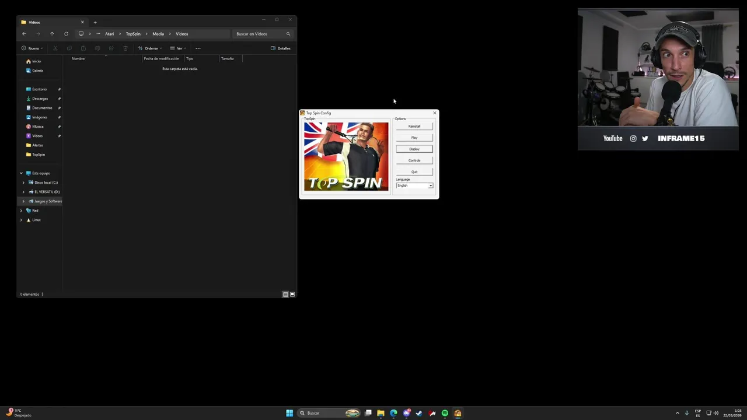
Task: Close the Videos tab in Explorer
Action: point(82,22)
